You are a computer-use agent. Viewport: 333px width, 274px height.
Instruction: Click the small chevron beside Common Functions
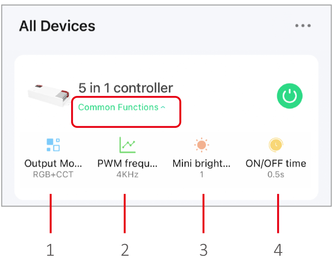pos(163,108)
